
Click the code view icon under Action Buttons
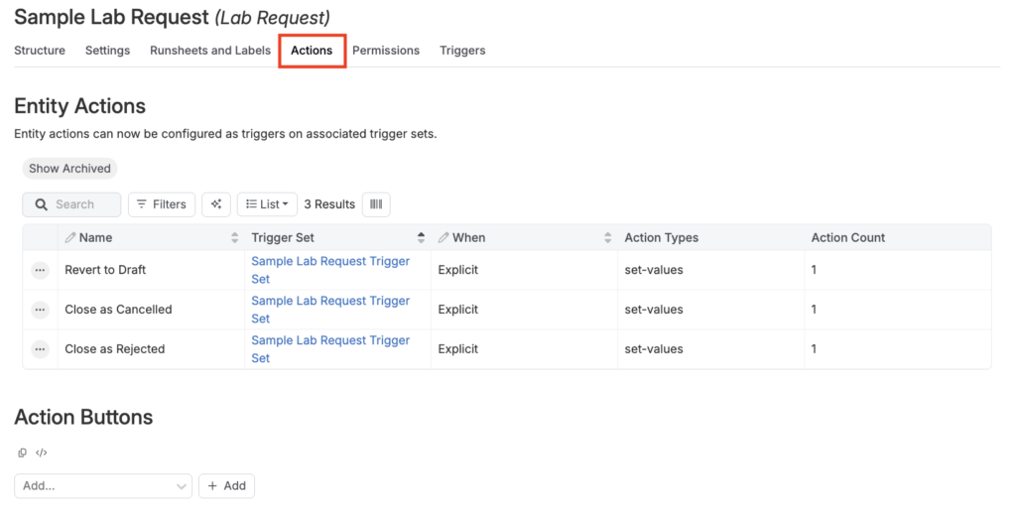click(x=41, y=452)
